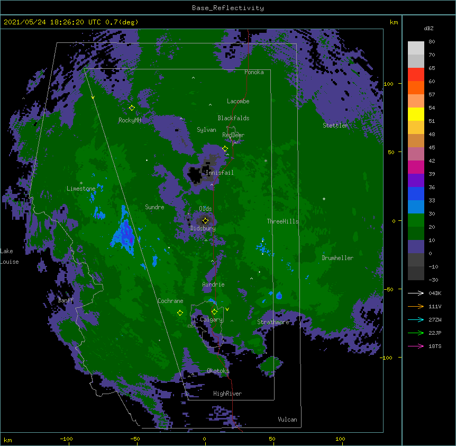Click the Banff town label
Image resolution: width=456 pixels, height=446 pixels.
(x=66, y=300)
